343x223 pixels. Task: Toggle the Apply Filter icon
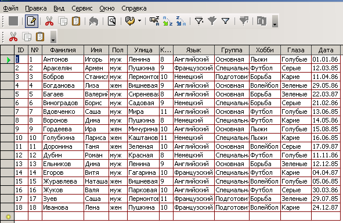tap(212, 21)
